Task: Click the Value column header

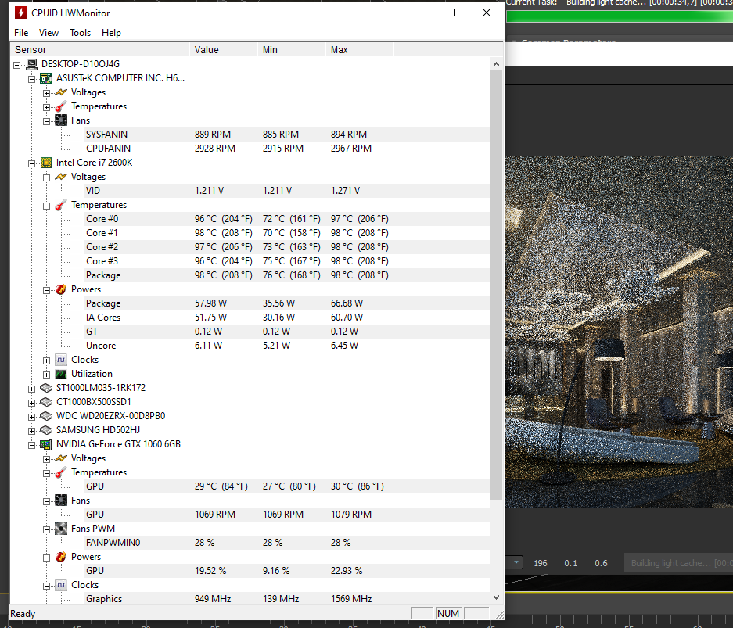Action: coord(224,49)
